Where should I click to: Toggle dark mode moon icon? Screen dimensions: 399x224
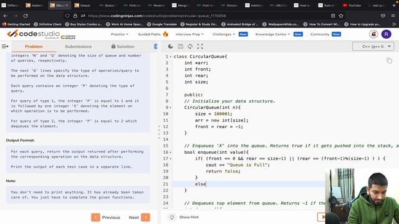point(170,46)
